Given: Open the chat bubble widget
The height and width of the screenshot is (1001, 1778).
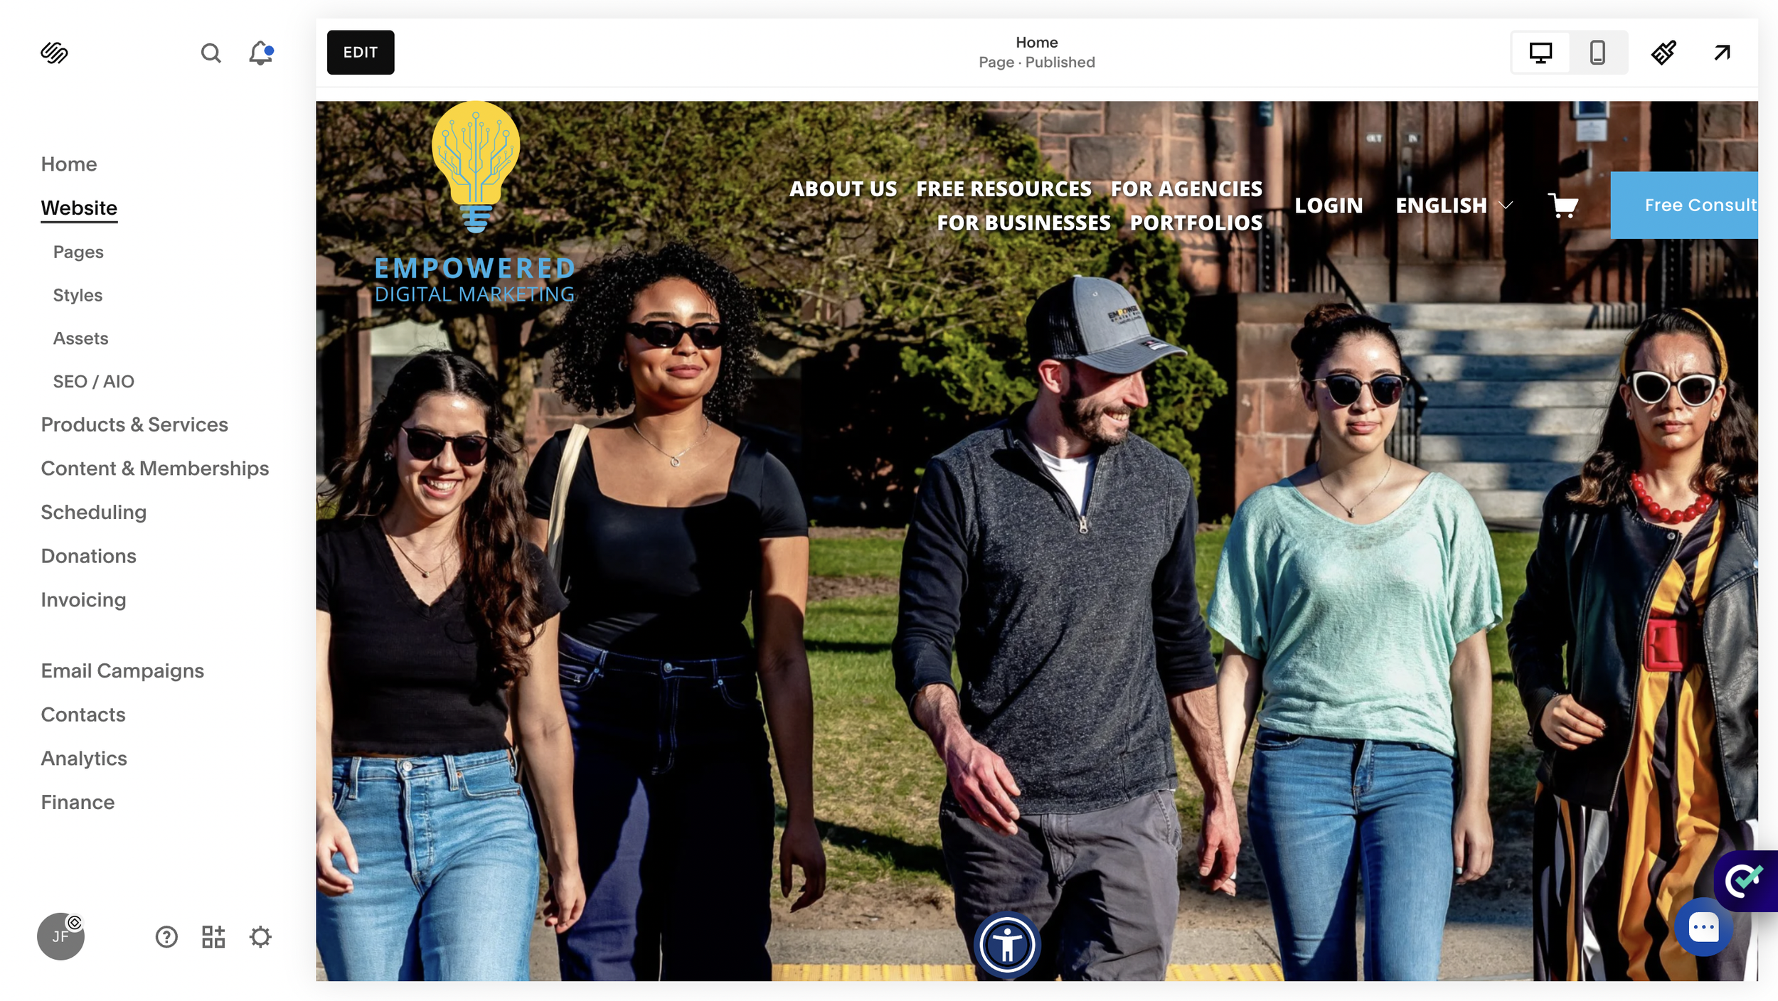Looking at the screenshot, I should pos(1703,927).
